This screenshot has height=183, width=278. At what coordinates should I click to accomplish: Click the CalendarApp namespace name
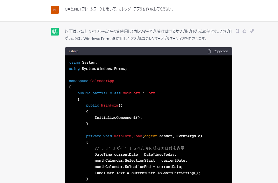[102, 81]
